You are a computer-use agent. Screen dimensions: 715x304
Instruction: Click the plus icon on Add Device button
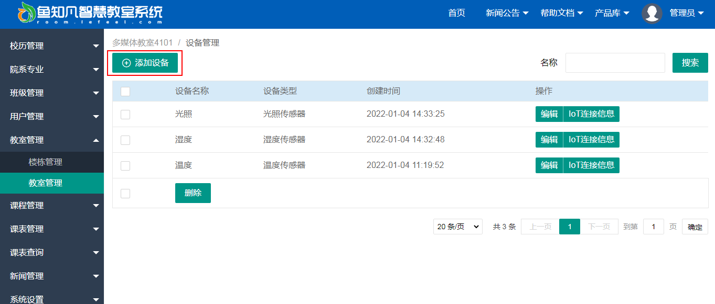pyautogui.click(x=126, y=63)
